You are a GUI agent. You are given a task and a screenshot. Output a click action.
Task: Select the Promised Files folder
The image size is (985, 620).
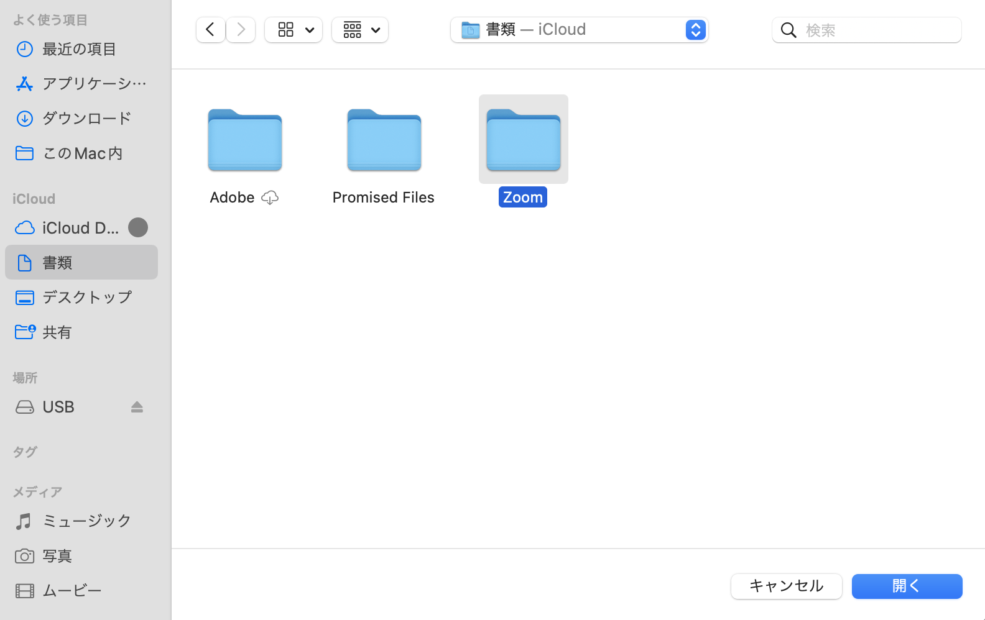(x=384, y=140)
